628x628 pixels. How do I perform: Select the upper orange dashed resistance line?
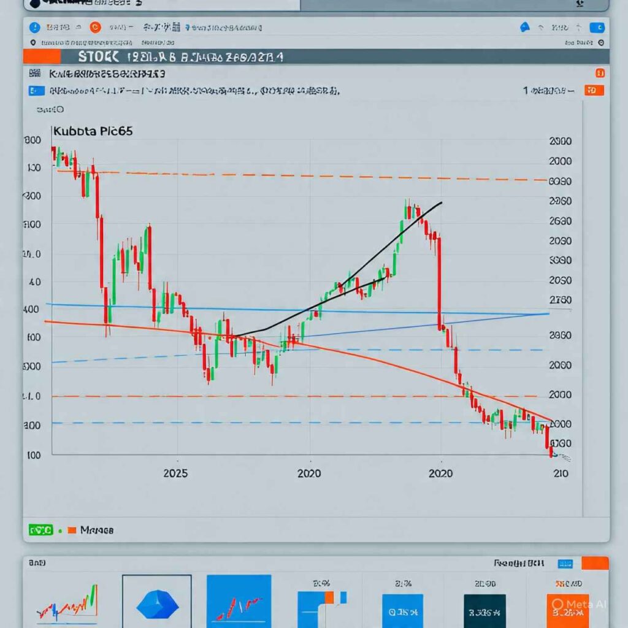[x=302, y=175]
